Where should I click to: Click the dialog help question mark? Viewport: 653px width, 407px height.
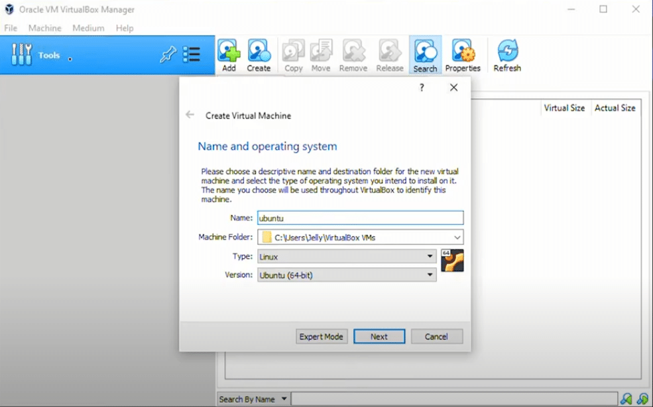422,87
